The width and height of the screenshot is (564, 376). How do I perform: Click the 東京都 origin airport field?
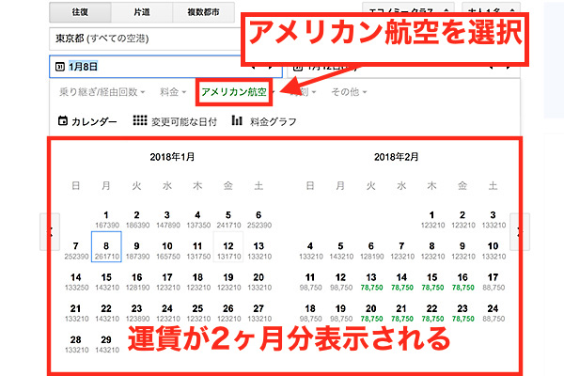point(145,39)
